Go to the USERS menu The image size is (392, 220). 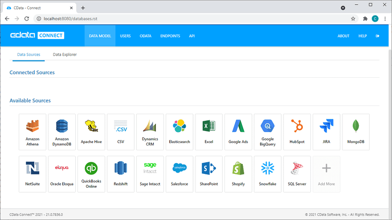pyautogui.click(x=125, y=36)
